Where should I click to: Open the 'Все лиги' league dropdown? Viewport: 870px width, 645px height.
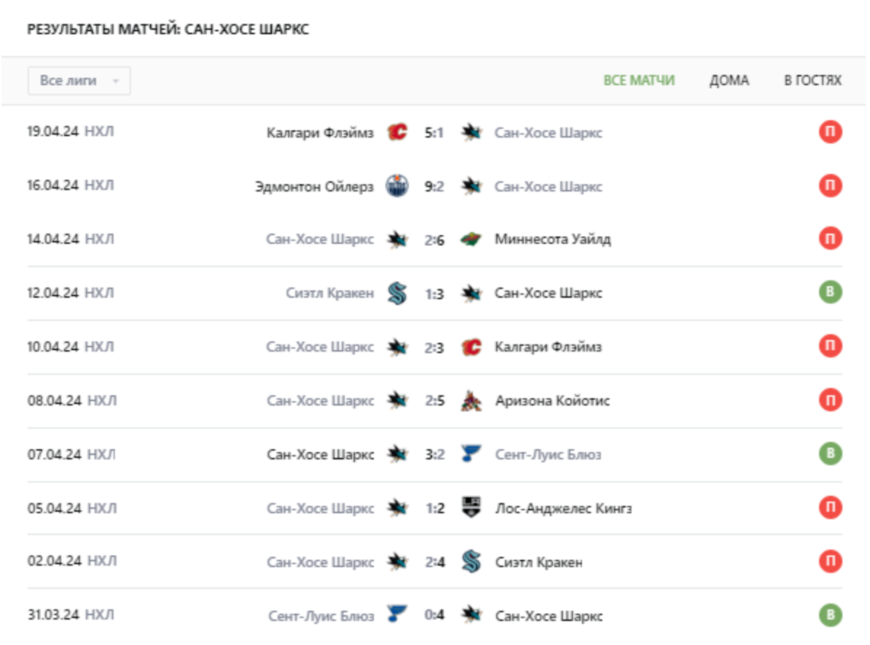click(79, 81)
